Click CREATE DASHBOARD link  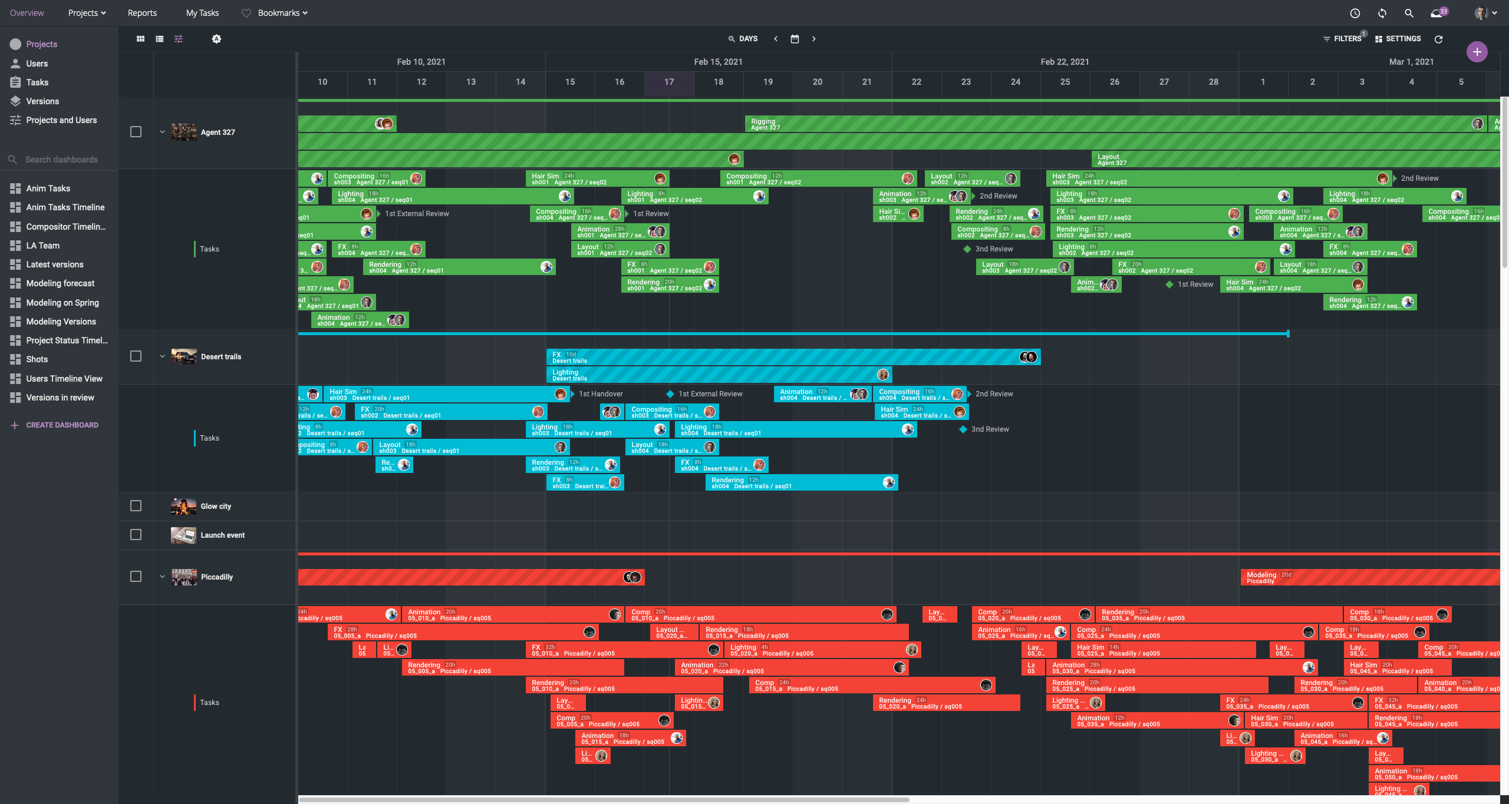point(62,425)
